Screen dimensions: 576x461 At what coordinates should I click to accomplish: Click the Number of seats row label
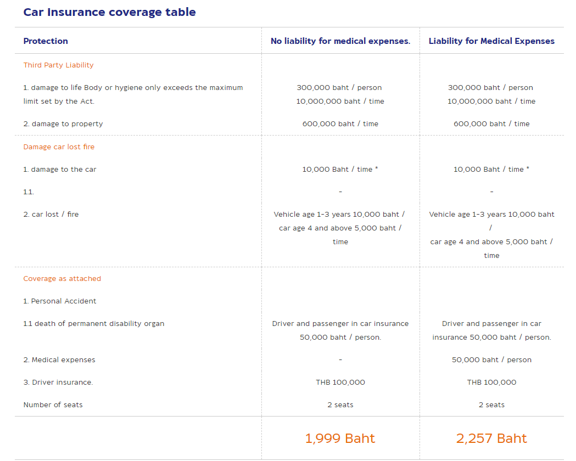(53, 404)
